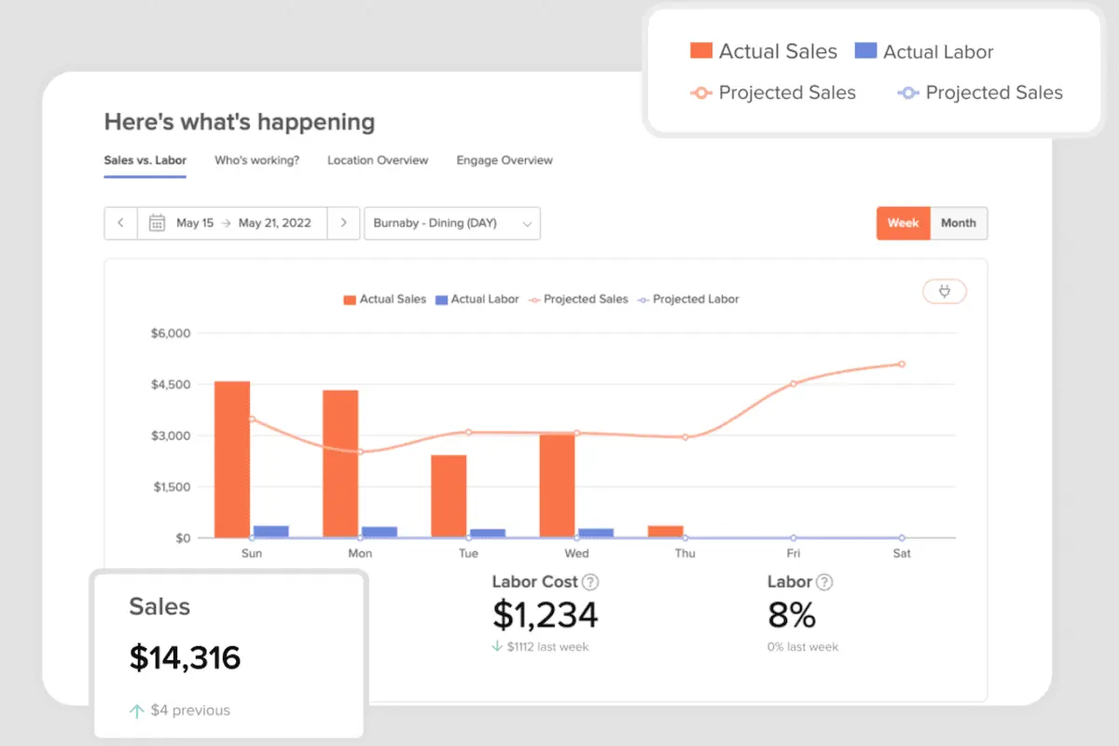Click the Sunday Actual Sales bar
This screenshot has height=746, width=1119.
coord(232,460)
